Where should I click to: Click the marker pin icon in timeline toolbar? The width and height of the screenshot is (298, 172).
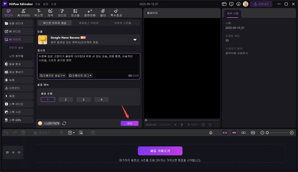pyautogui.click(x=61, y=133)
